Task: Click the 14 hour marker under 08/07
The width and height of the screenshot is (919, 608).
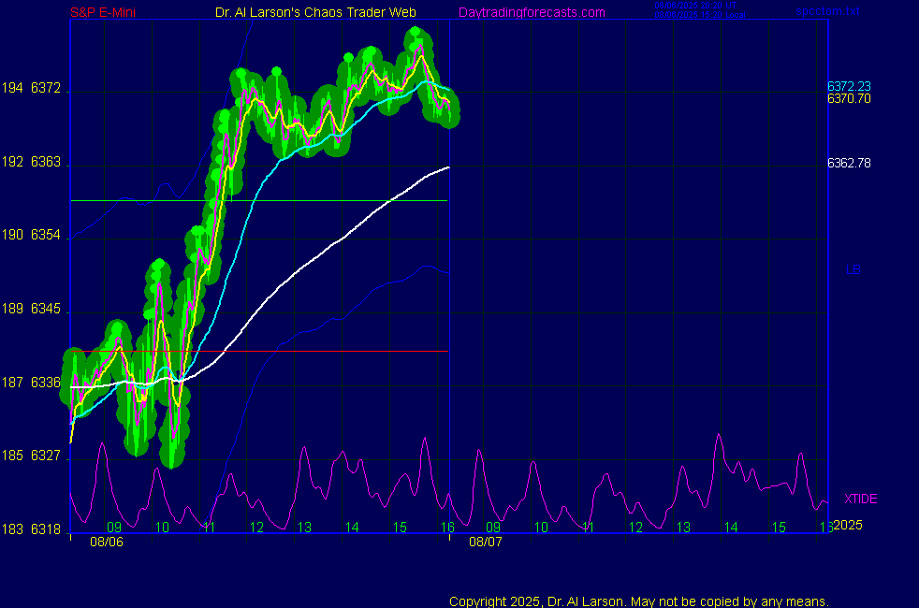Action: 730,528
